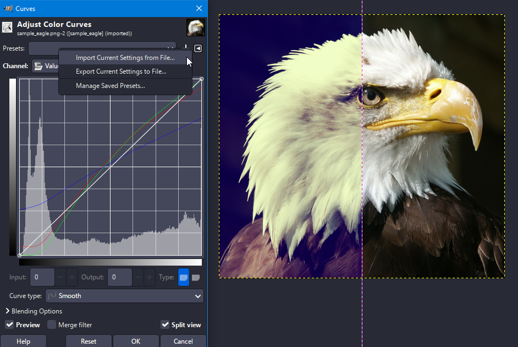Click the GIMP Wilber icon in Curves title bar

[8, 8]
